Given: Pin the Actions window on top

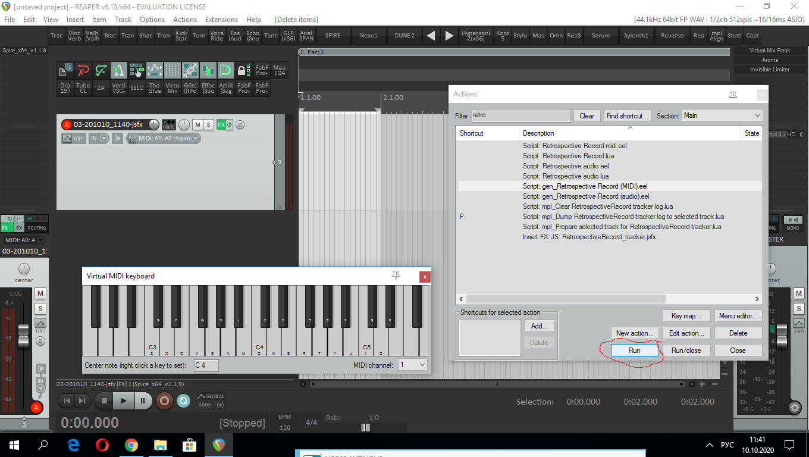Looking at the screenshot, I should tap(733, 95).
